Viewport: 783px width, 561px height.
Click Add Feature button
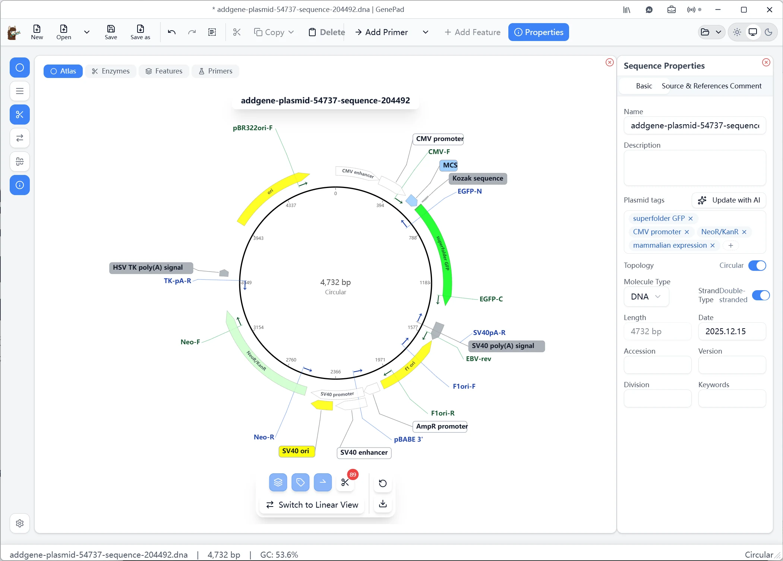tap(472, 32)
